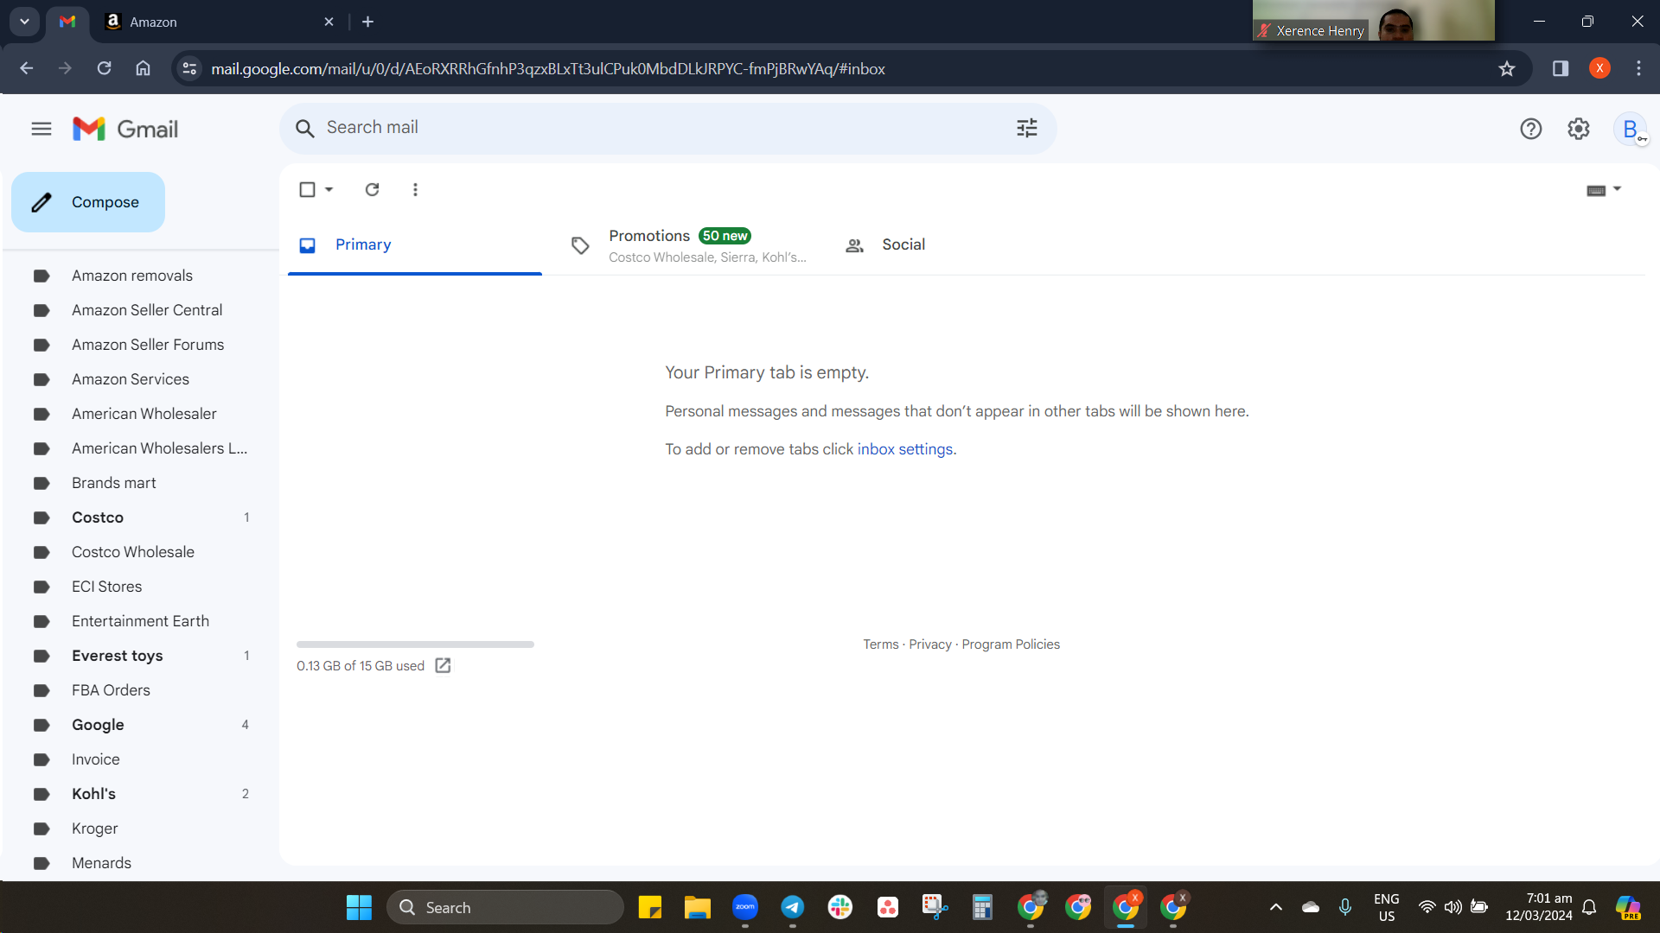This screenshot has width=1660, height=933.
Task: Go back to the previous page
Action: tap(27, 68)
